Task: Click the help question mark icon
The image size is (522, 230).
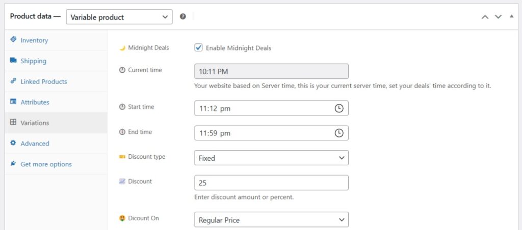Action: 183,17
